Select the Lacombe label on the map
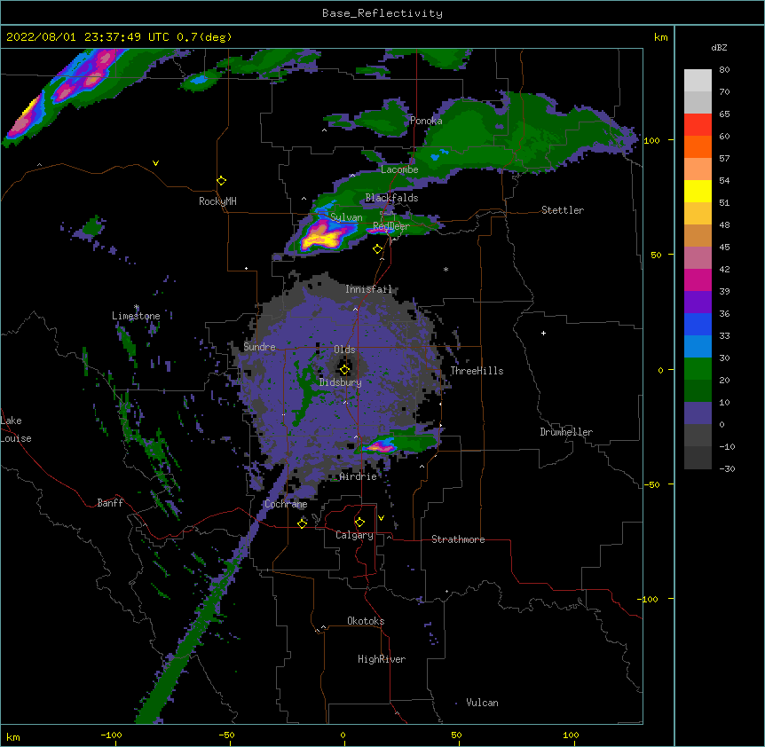 399,169
